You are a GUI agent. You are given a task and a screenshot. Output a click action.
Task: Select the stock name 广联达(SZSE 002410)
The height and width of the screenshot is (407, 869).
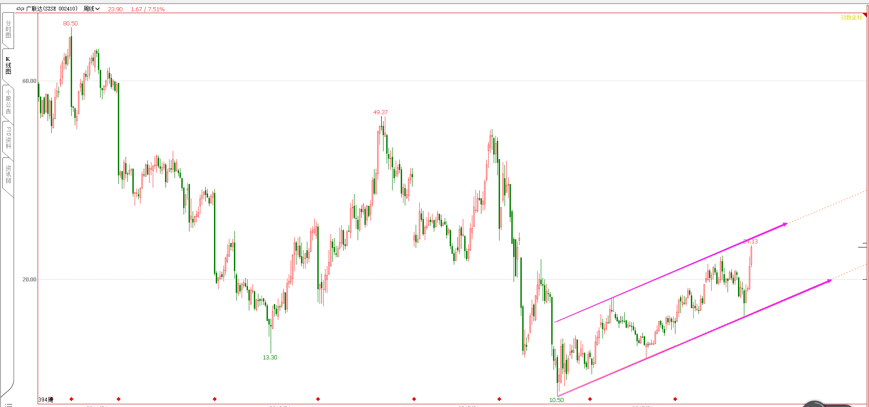[52, 9]
